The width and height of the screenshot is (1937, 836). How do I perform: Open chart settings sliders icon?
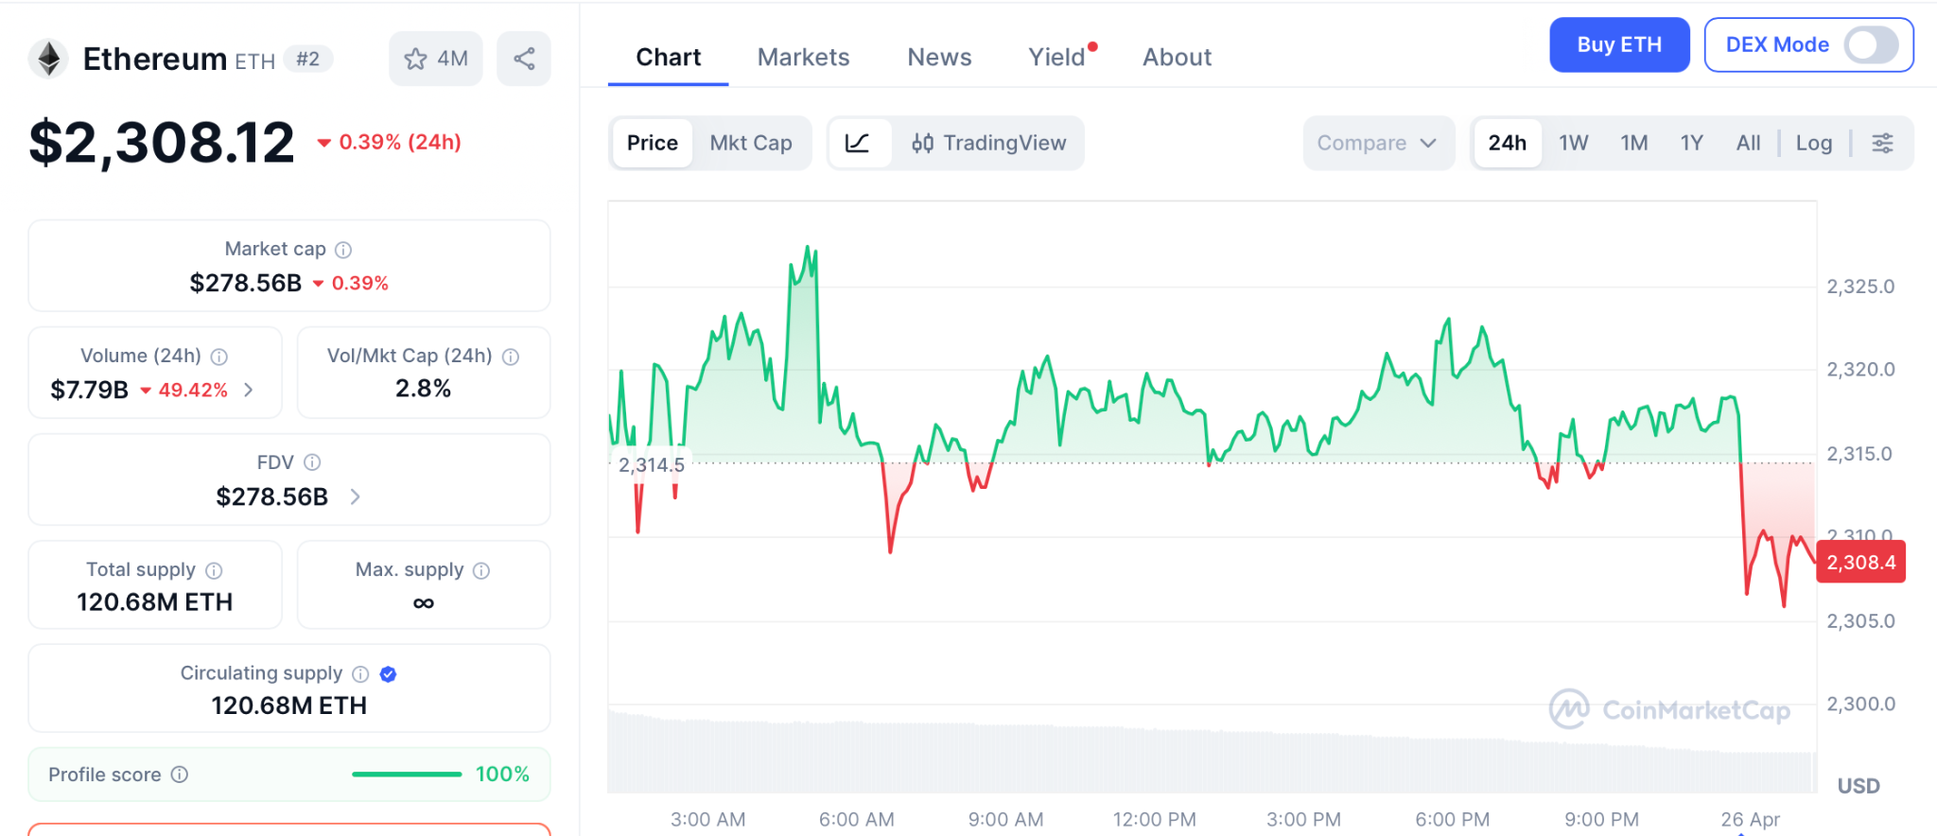[x=1882, y=143]
